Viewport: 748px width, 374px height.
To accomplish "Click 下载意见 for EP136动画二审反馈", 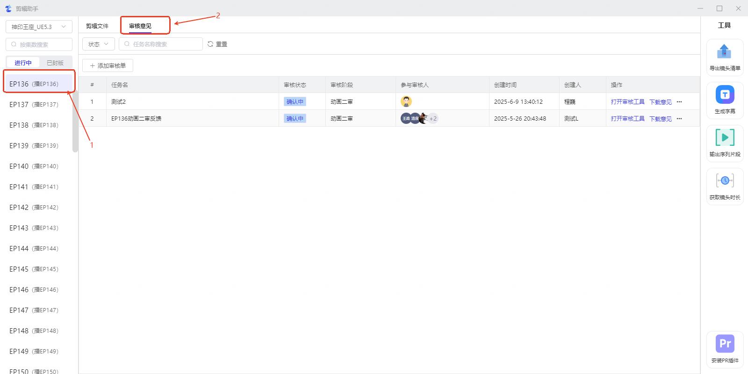I will point(660,119).
